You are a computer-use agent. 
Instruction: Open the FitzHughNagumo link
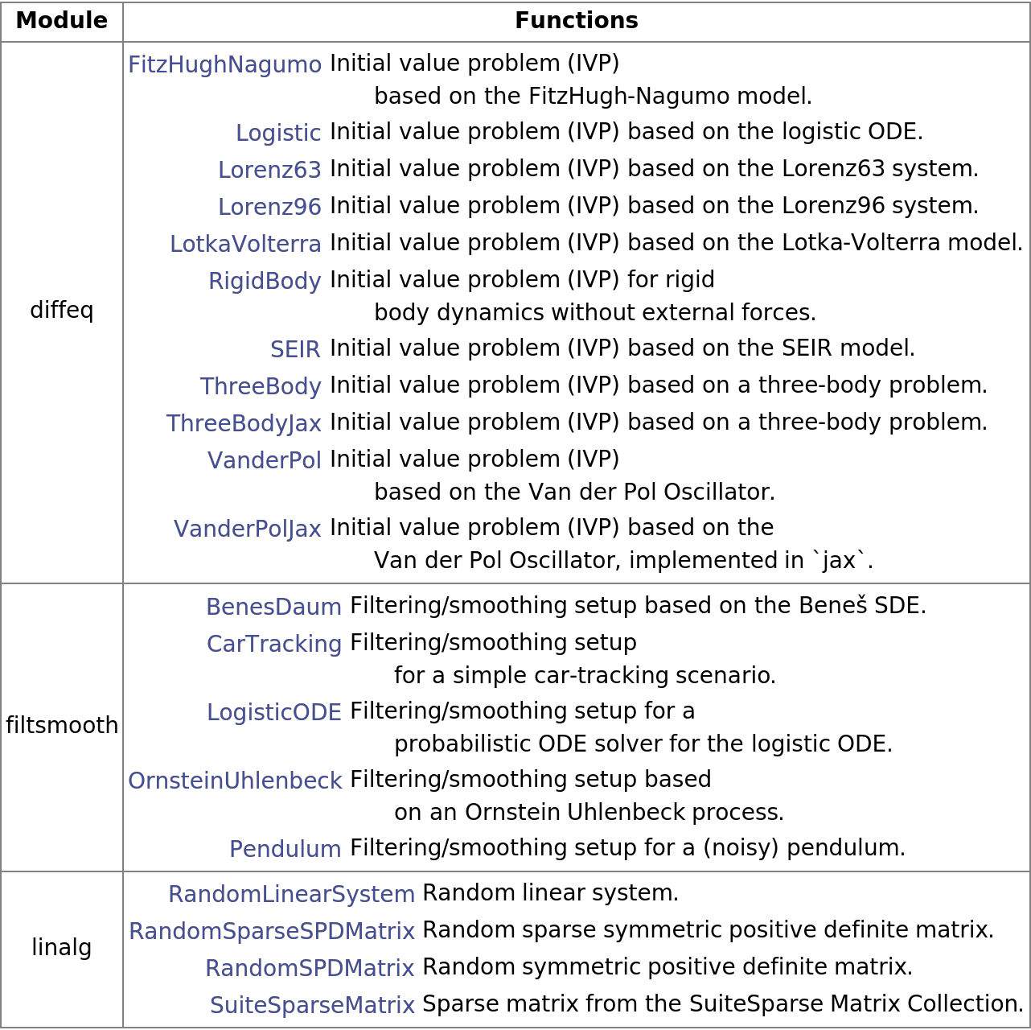[224, 65]
